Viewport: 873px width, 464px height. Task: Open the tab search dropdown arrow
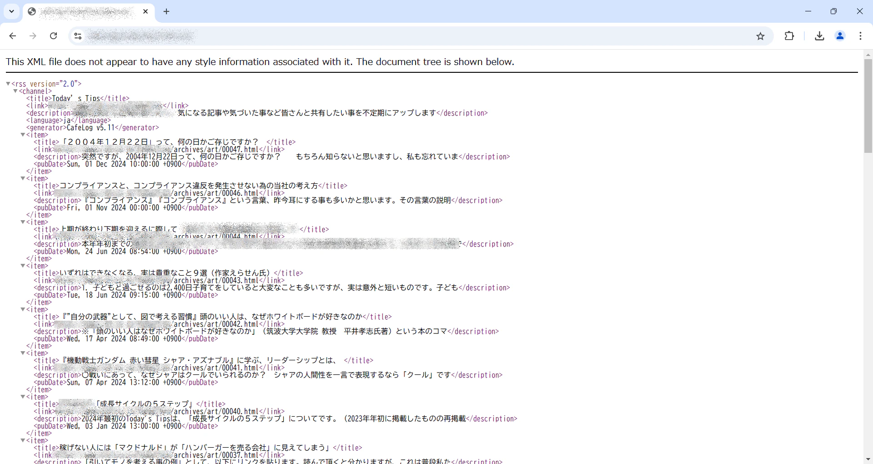[12, 11]
